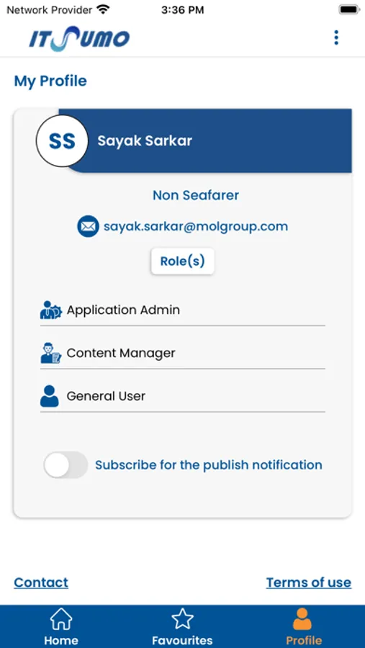Select the Content Manager role text
This screenshot has width=365, height=648.
pyautogui.click(x=121, y=353)
